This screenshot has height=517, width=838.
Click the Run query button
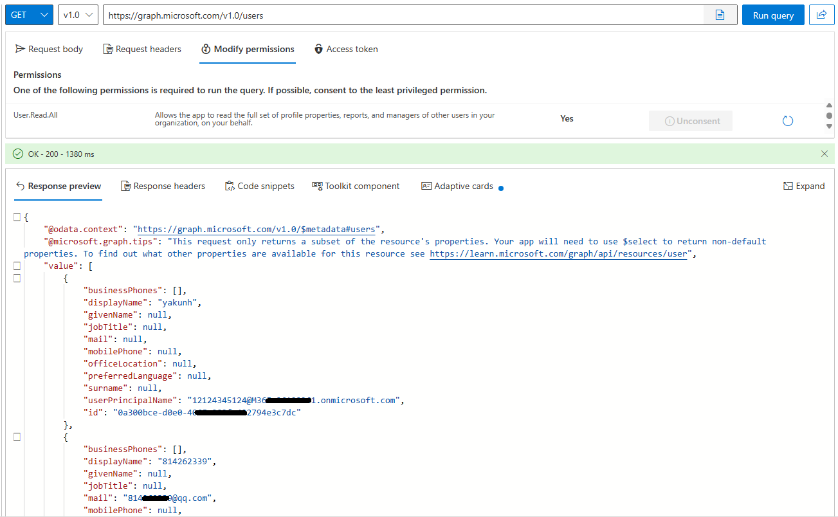click(x=773, y=15)
